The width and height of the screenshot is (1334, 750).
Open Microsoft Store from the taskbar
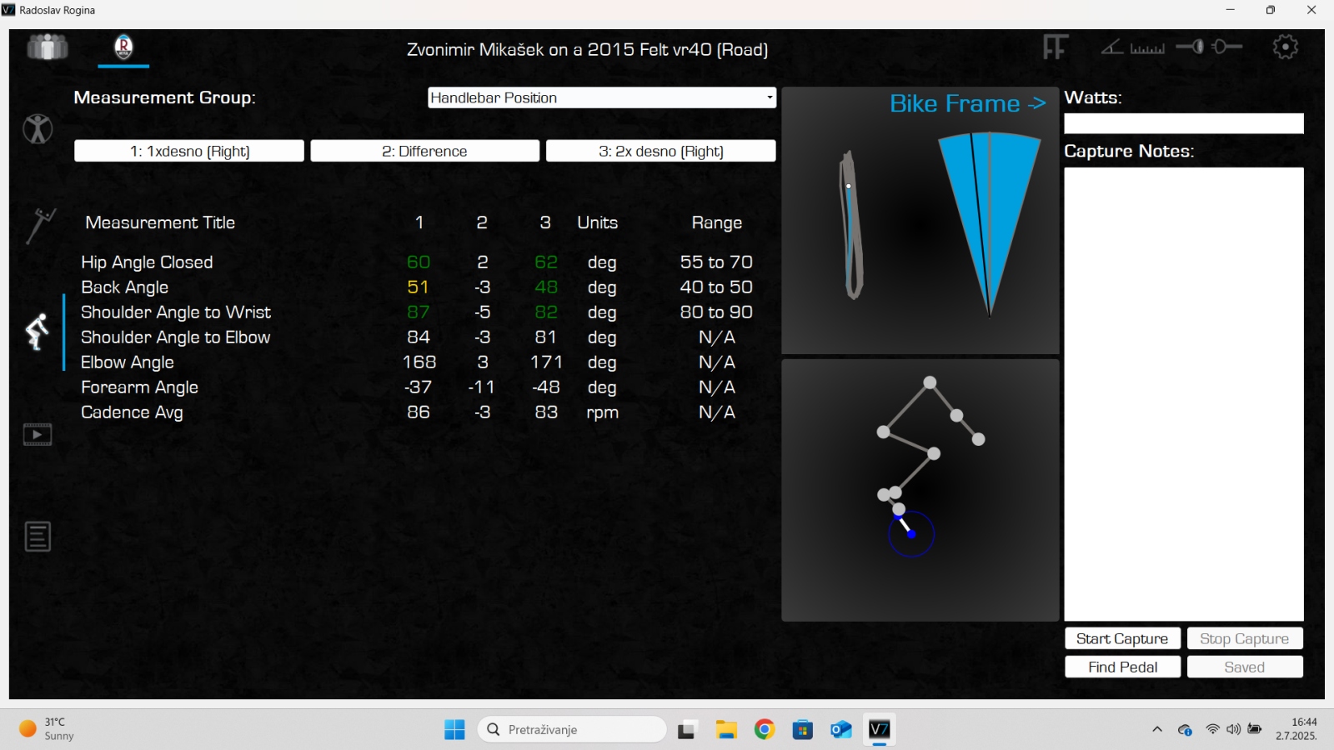(x=803, y=730)
